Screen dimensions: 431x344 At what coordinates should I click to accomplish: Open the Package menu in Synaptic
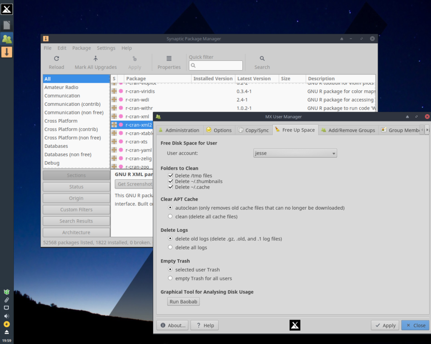click(81, 48)
